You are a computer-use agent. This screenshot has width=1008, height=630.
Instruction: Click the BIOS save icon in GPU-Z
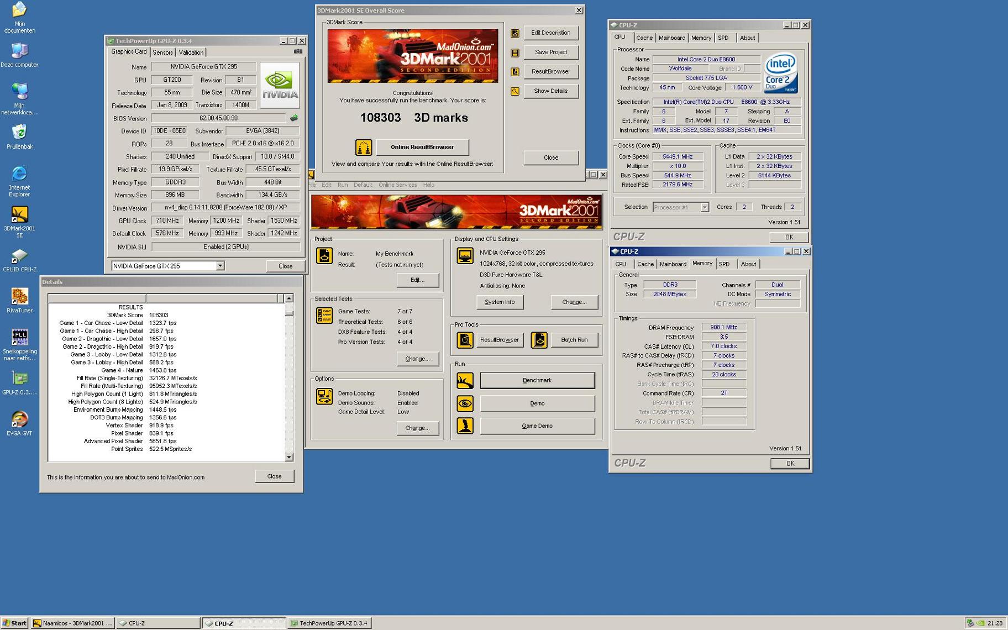click(294, 118)
